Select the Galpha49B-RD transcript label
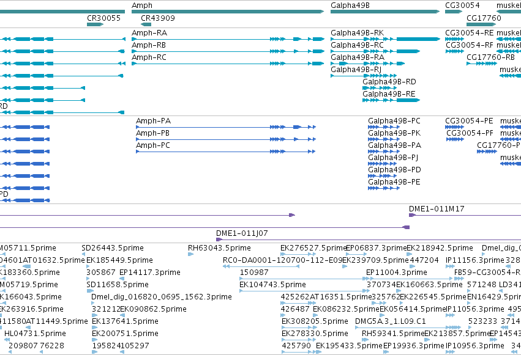Screen dimensions: 521x355 [389, 82]
